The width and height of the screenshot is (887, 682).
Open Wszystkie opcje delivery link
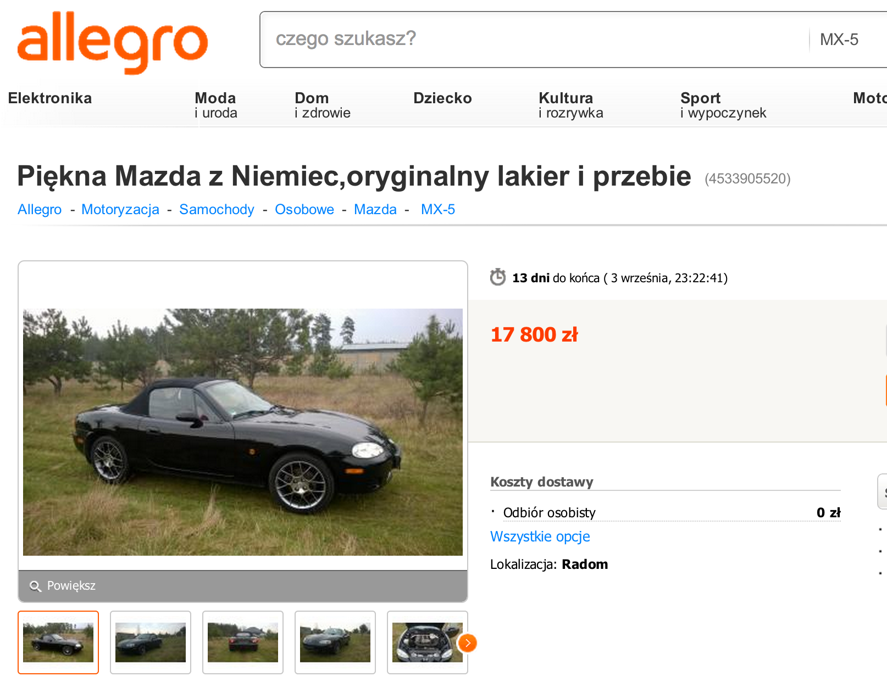click(540, 536)
